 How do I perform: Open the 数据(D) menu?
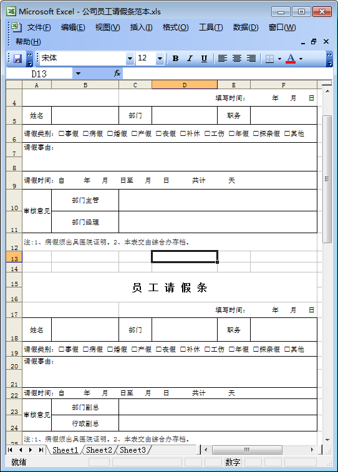tap(246, 27)
